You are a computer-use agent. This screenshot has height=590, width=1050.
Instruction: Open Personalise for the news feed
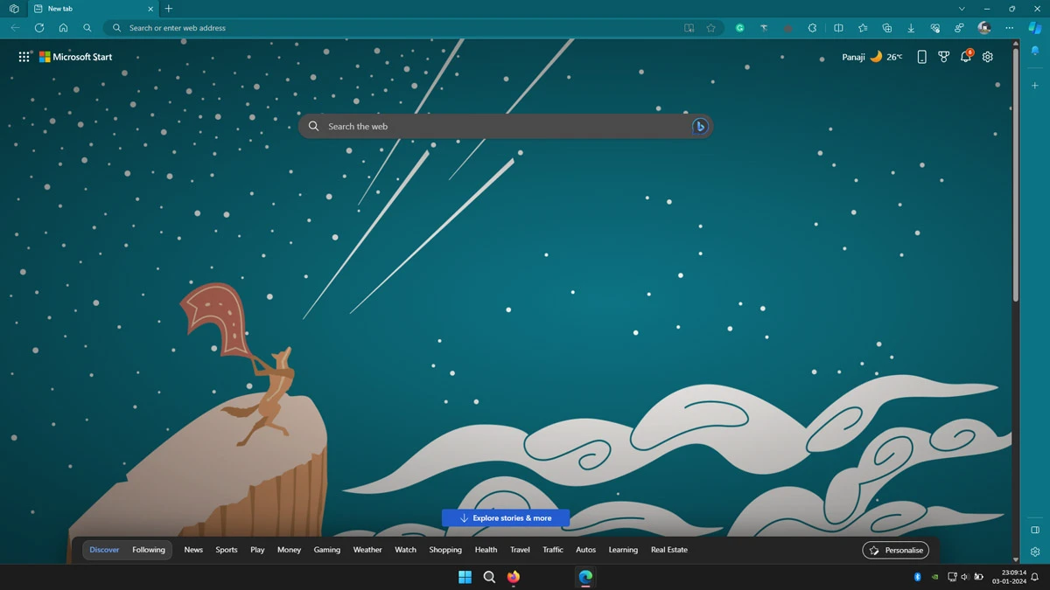[x=895, y=550]
